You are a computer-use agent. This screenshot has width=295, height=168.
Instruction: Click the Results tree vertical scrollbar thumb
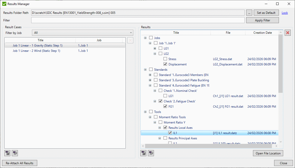[281, 64]
